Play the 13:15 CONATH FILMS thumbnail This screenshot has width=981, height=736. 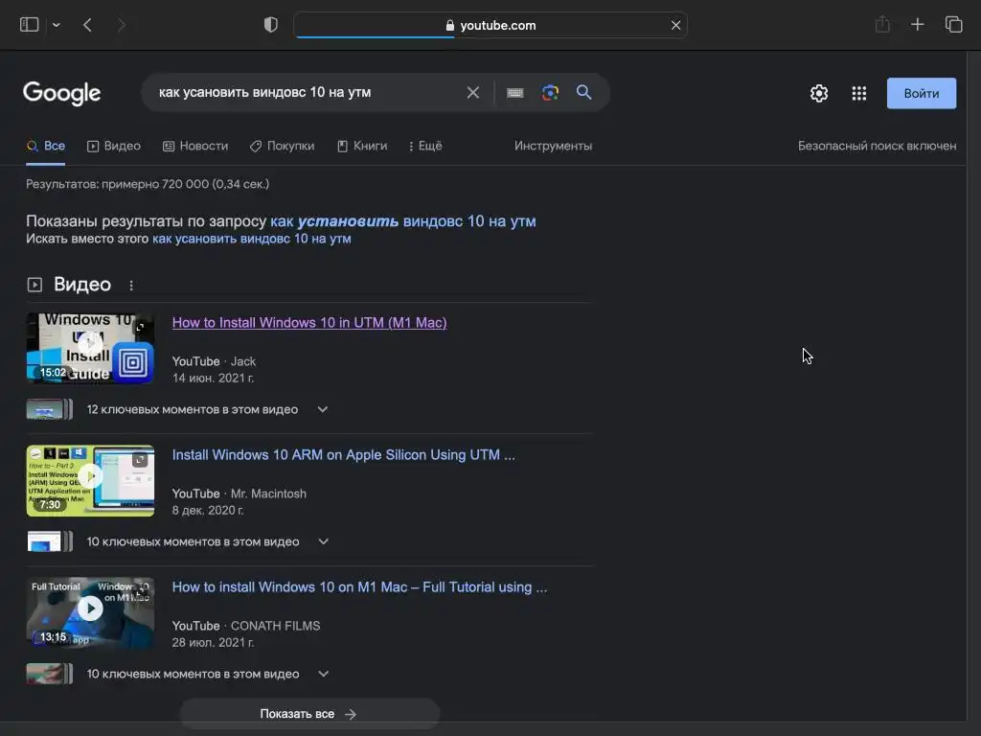[90, 612]
